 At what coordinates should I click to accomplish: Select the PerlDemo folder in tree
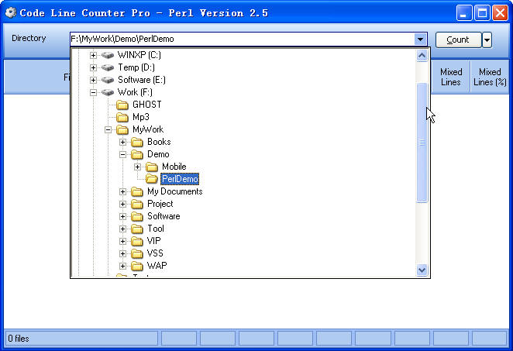tap(180, 179)
